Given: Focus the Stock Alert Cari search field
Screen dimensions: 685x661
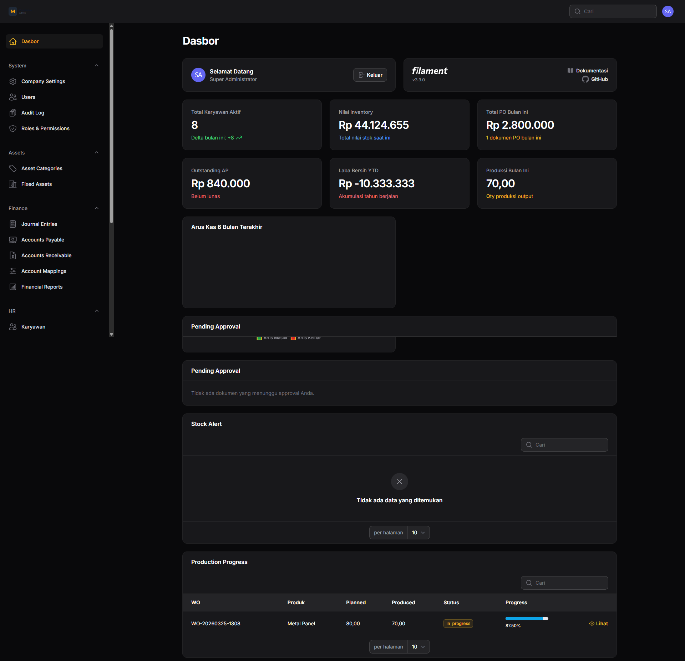Looking at the screenshot, I should tap(564, 445).
